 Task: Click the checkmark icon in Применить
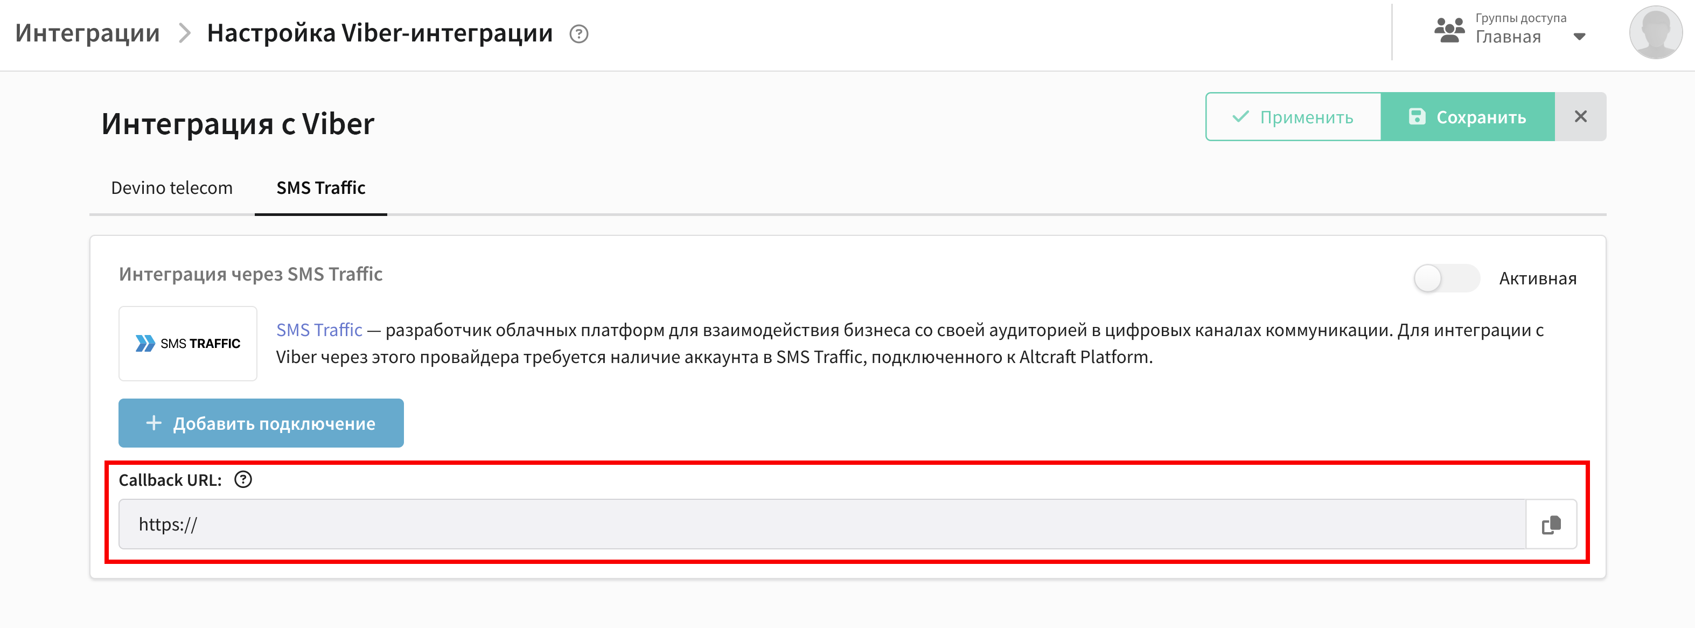pyautogui.click(x=1240, y=117)
